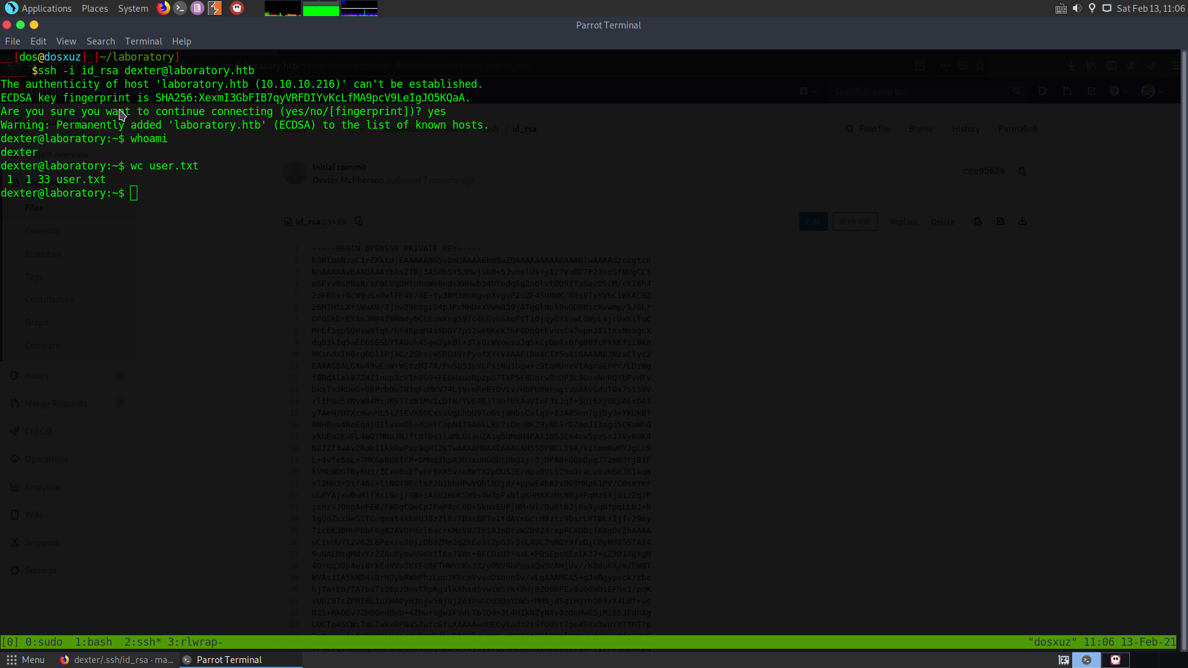
Task: Open the Terminal menu in menu bar
Action: point(143,41)
